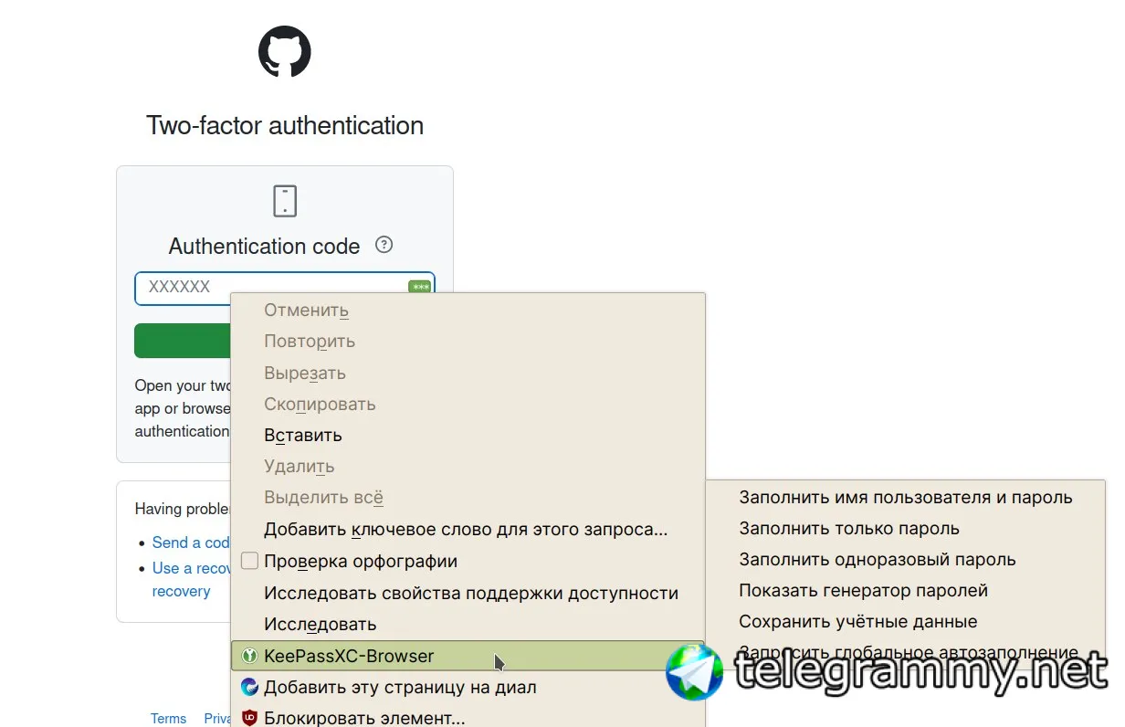Select Скопировать from the context menu
This screenshot has height=727, width=1125.
pyautogui.click(x=468, y=404)
